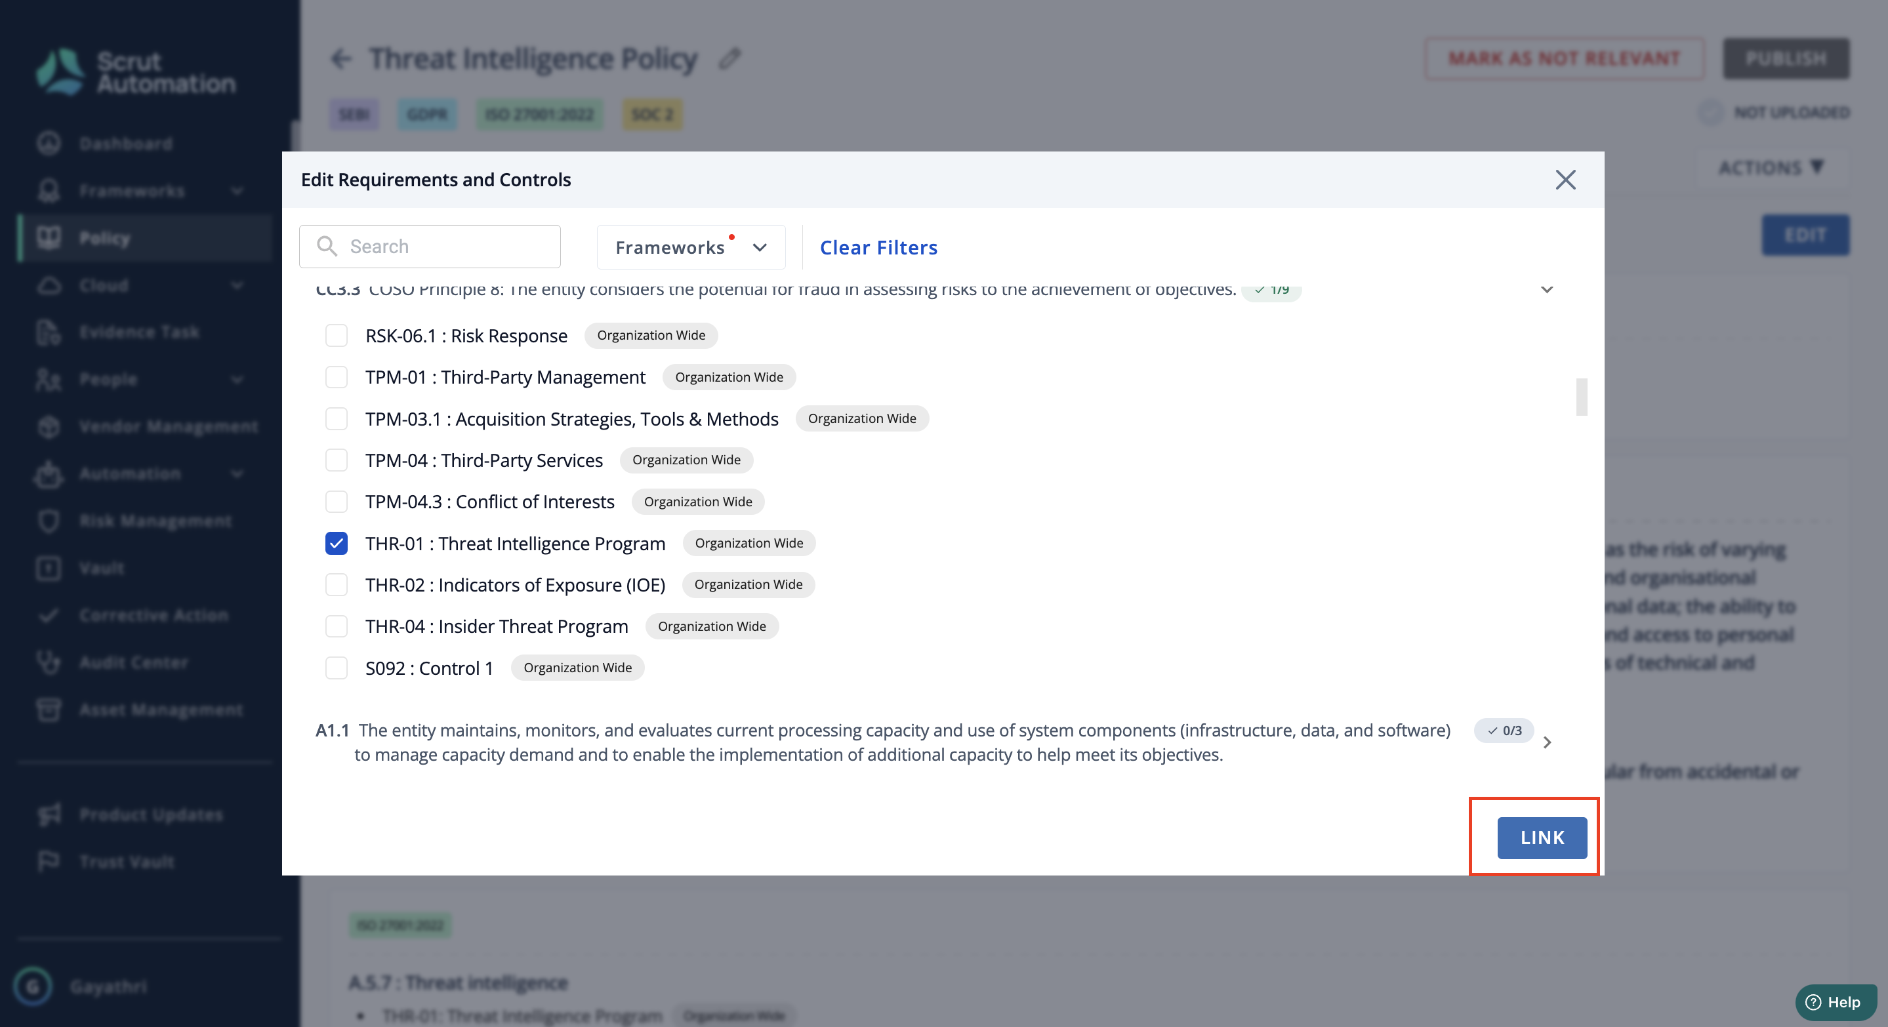Viewport: 1888px width, 1027px height.
Task: Click the Trust Vault flag icon
Action: tap(49, 862)
